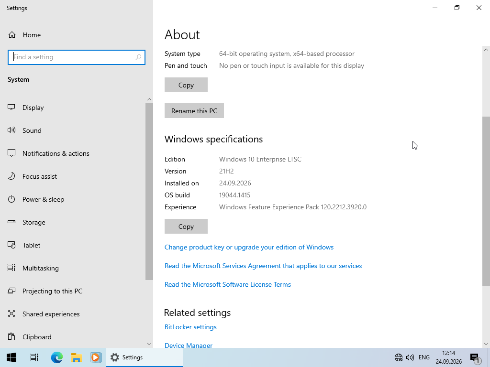This screenshot has width=490, height=367.
Task: Open Change product key or upgrade link
Action: click(x=249, y=247)
